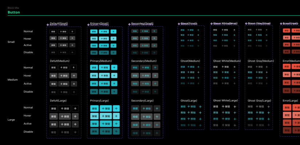Click the plus-only Secondary Large Active button
Image resolution: width=300 pixels, height=145 pixels.
157,125
